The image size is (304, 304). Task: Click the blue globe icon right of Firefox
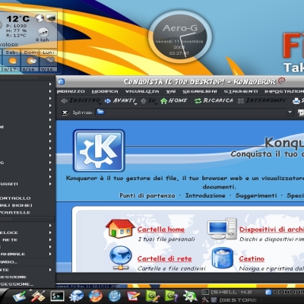click(x=115, y=296)
